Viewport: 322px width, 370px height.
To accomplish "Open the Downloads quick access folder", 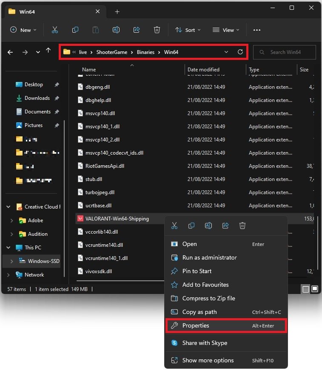I will click(37, 98).
